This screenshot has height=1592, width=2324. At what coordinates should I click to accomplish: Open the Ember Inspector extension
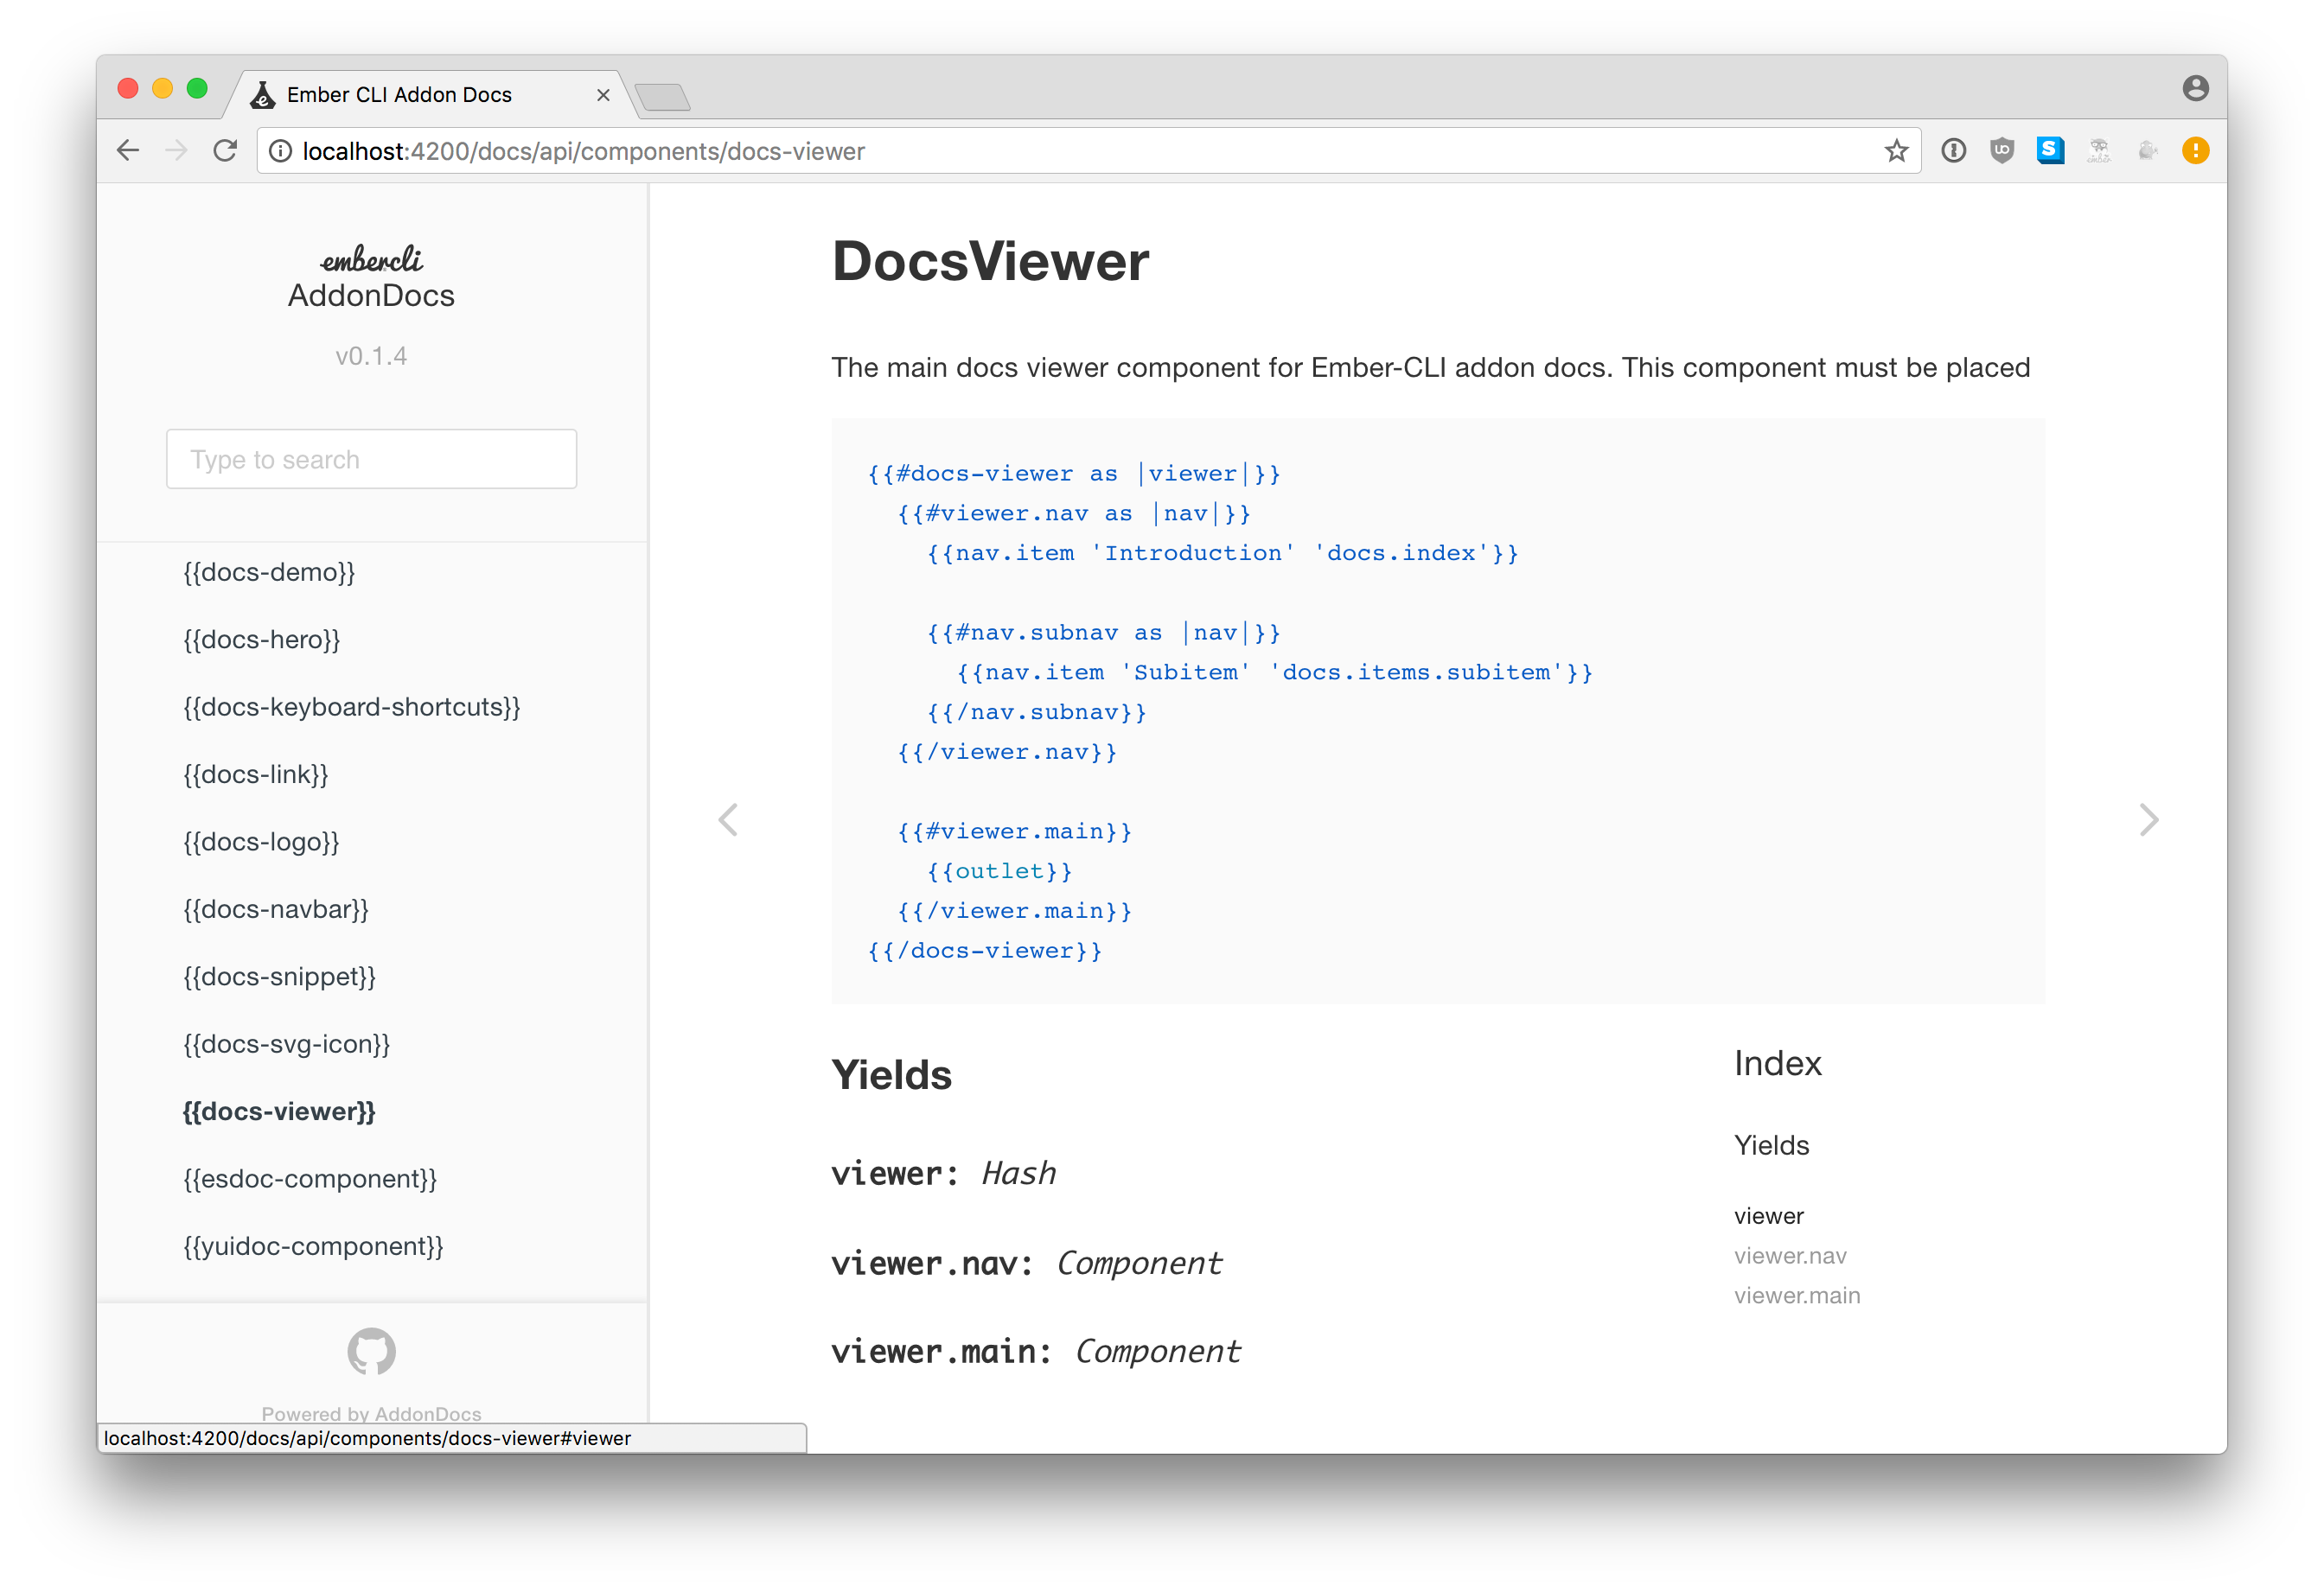pyautogui.click(x=2099, y=150)
